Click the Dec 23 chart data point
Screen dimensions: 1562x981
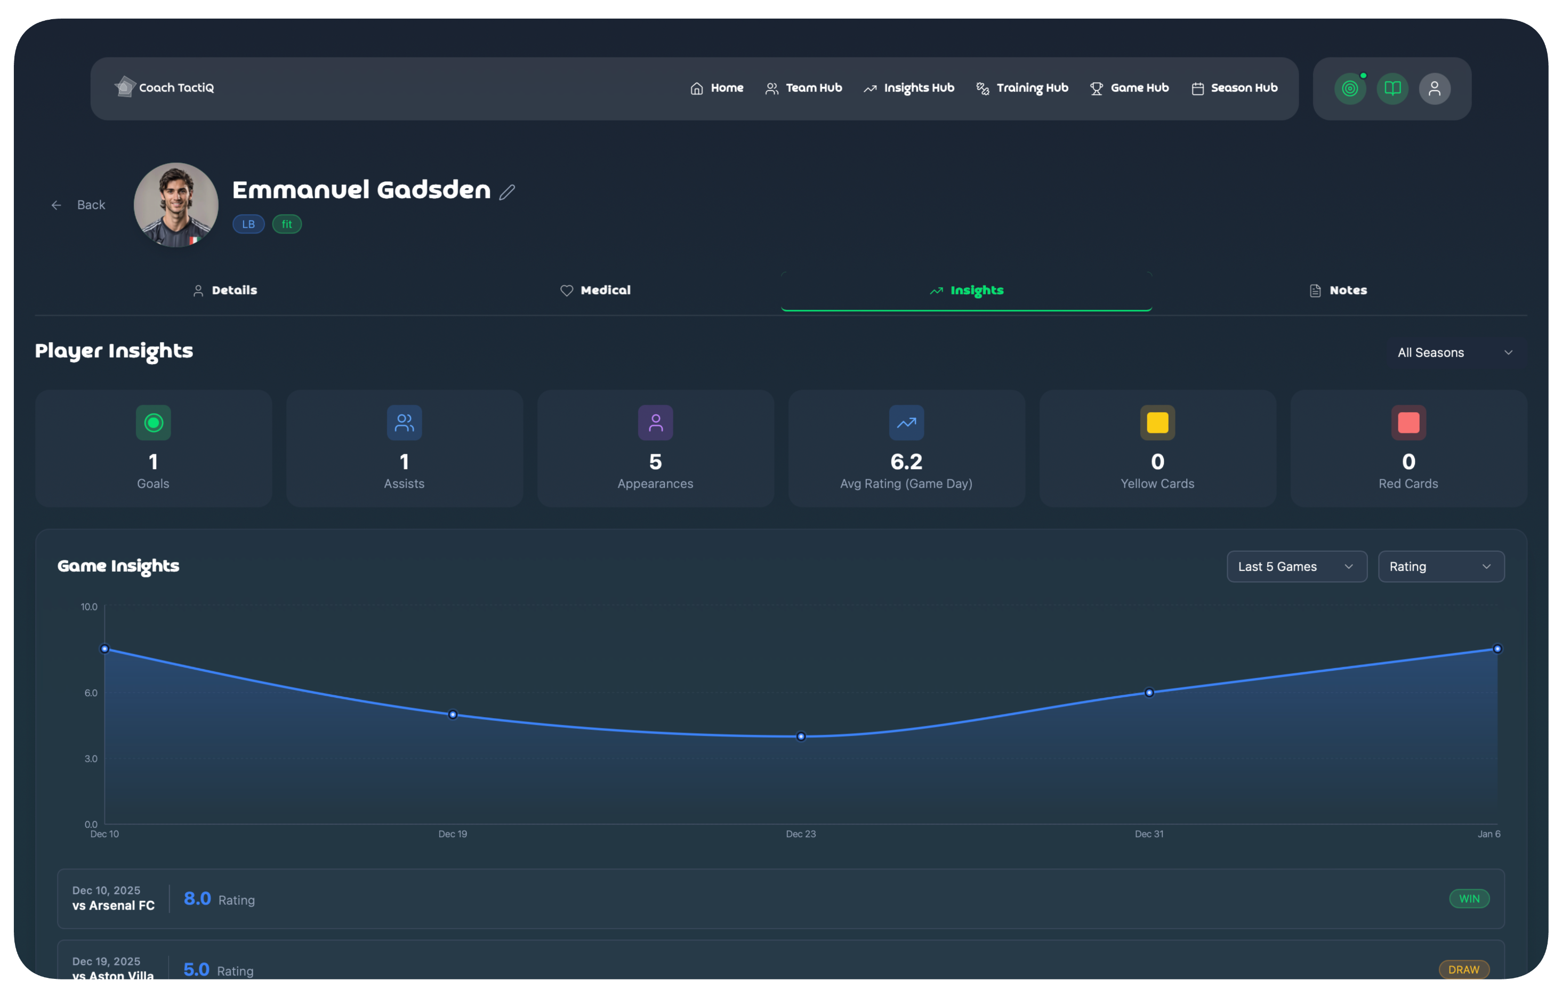pyautogui.click(x=801, y=736)
